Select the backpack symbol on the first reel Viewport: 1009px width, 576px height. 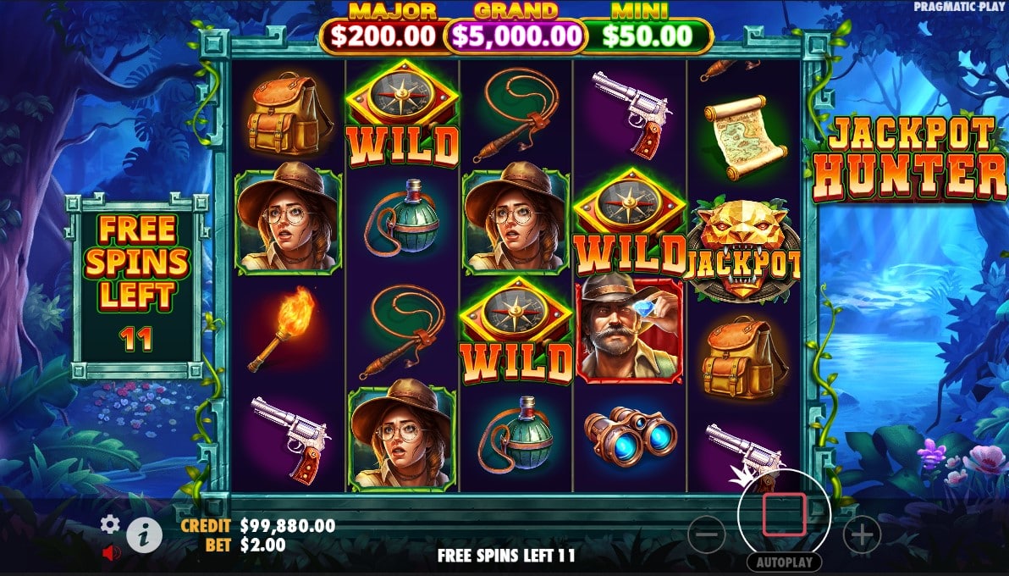point(286,114)
